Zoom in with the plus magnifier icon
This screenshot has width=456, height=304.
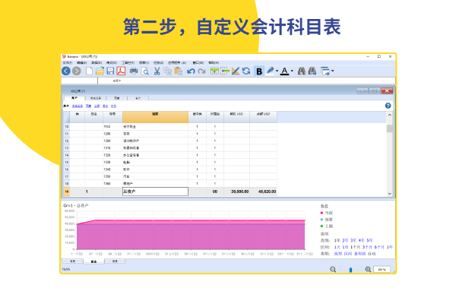pos(368,269)
